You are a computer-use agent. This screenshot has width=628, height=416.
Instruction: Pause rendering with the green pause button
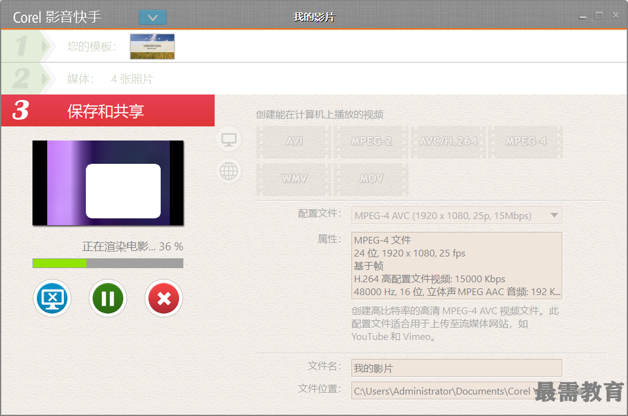point(108,299)
